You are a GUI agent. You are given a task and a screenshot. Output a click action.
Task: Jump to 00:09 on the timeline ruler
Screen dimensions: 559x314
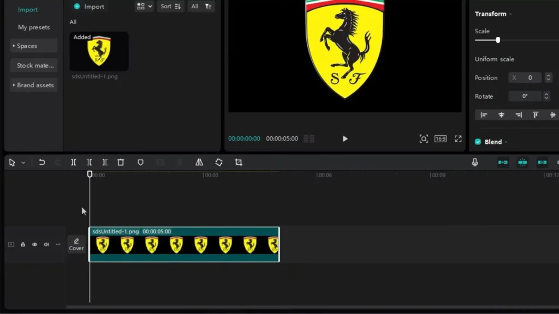coord(438,175)
